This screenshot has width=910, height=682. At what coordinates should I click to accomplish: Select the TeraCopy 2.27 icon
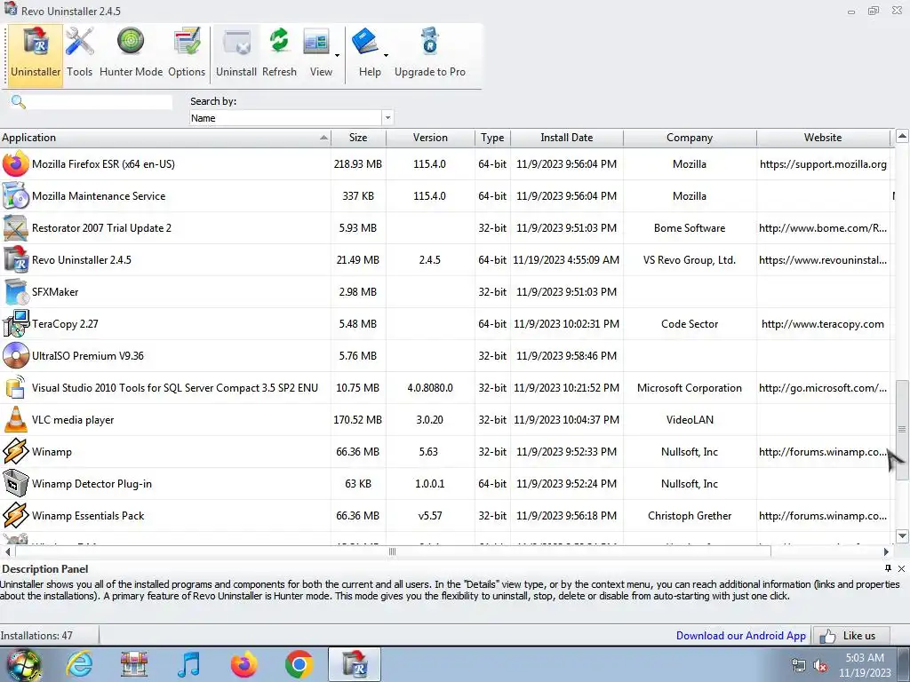16,323
